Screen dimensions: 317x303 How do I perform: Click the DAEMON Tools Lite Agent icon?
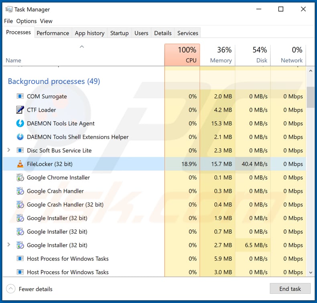20,123
